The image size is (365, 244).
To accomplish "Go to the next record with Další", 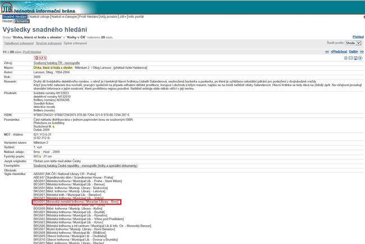I will [353, 52].
